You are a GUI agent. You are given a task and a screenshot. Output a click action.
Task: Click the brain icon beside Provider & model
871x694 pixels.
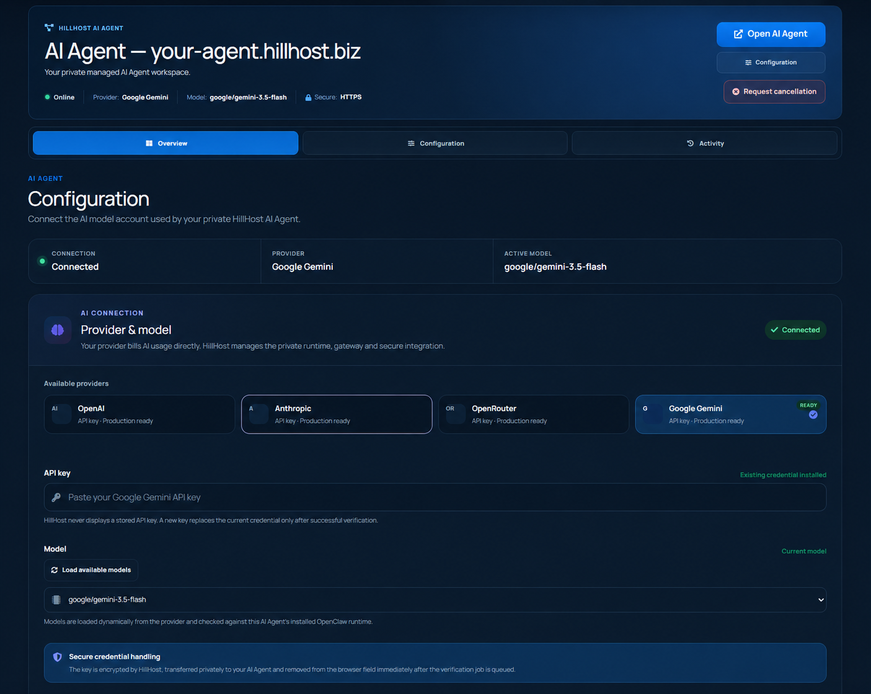(x=58, y=330)
